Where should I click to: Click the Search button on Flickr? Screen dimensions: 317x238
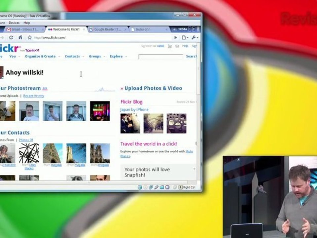[191, 56]
